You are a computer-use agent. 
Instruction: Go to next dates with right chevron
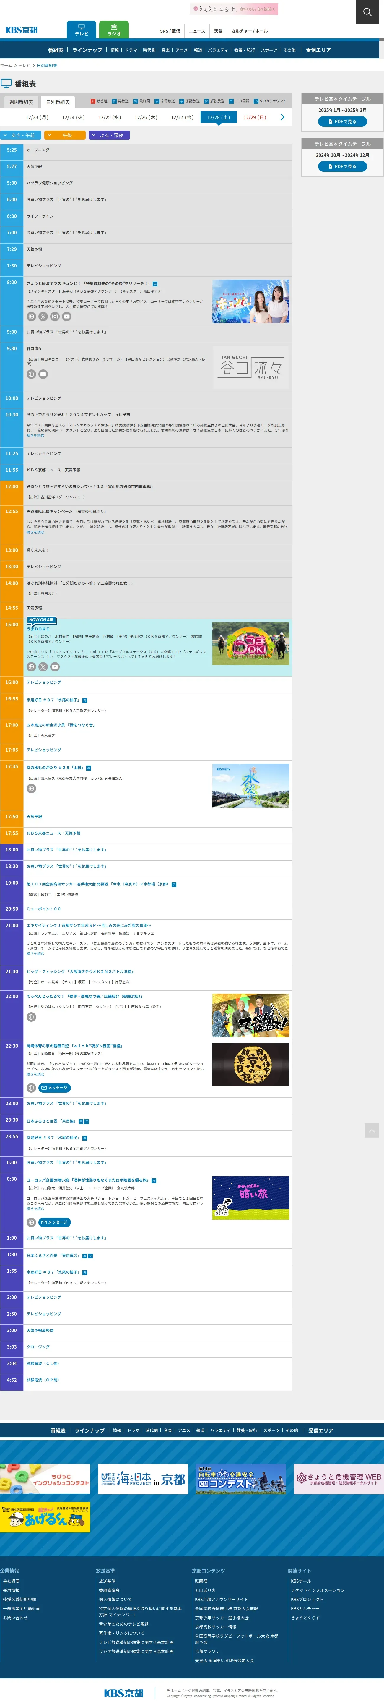pos(282,117)
